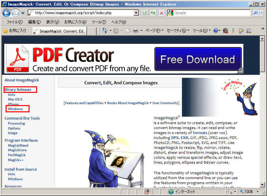Click the last command bar icon
This screenshot has height=196, width=267.
[x=249, y=31]
